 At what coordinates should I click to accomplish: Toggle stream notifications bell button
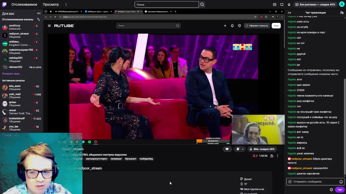pos(238,149)
